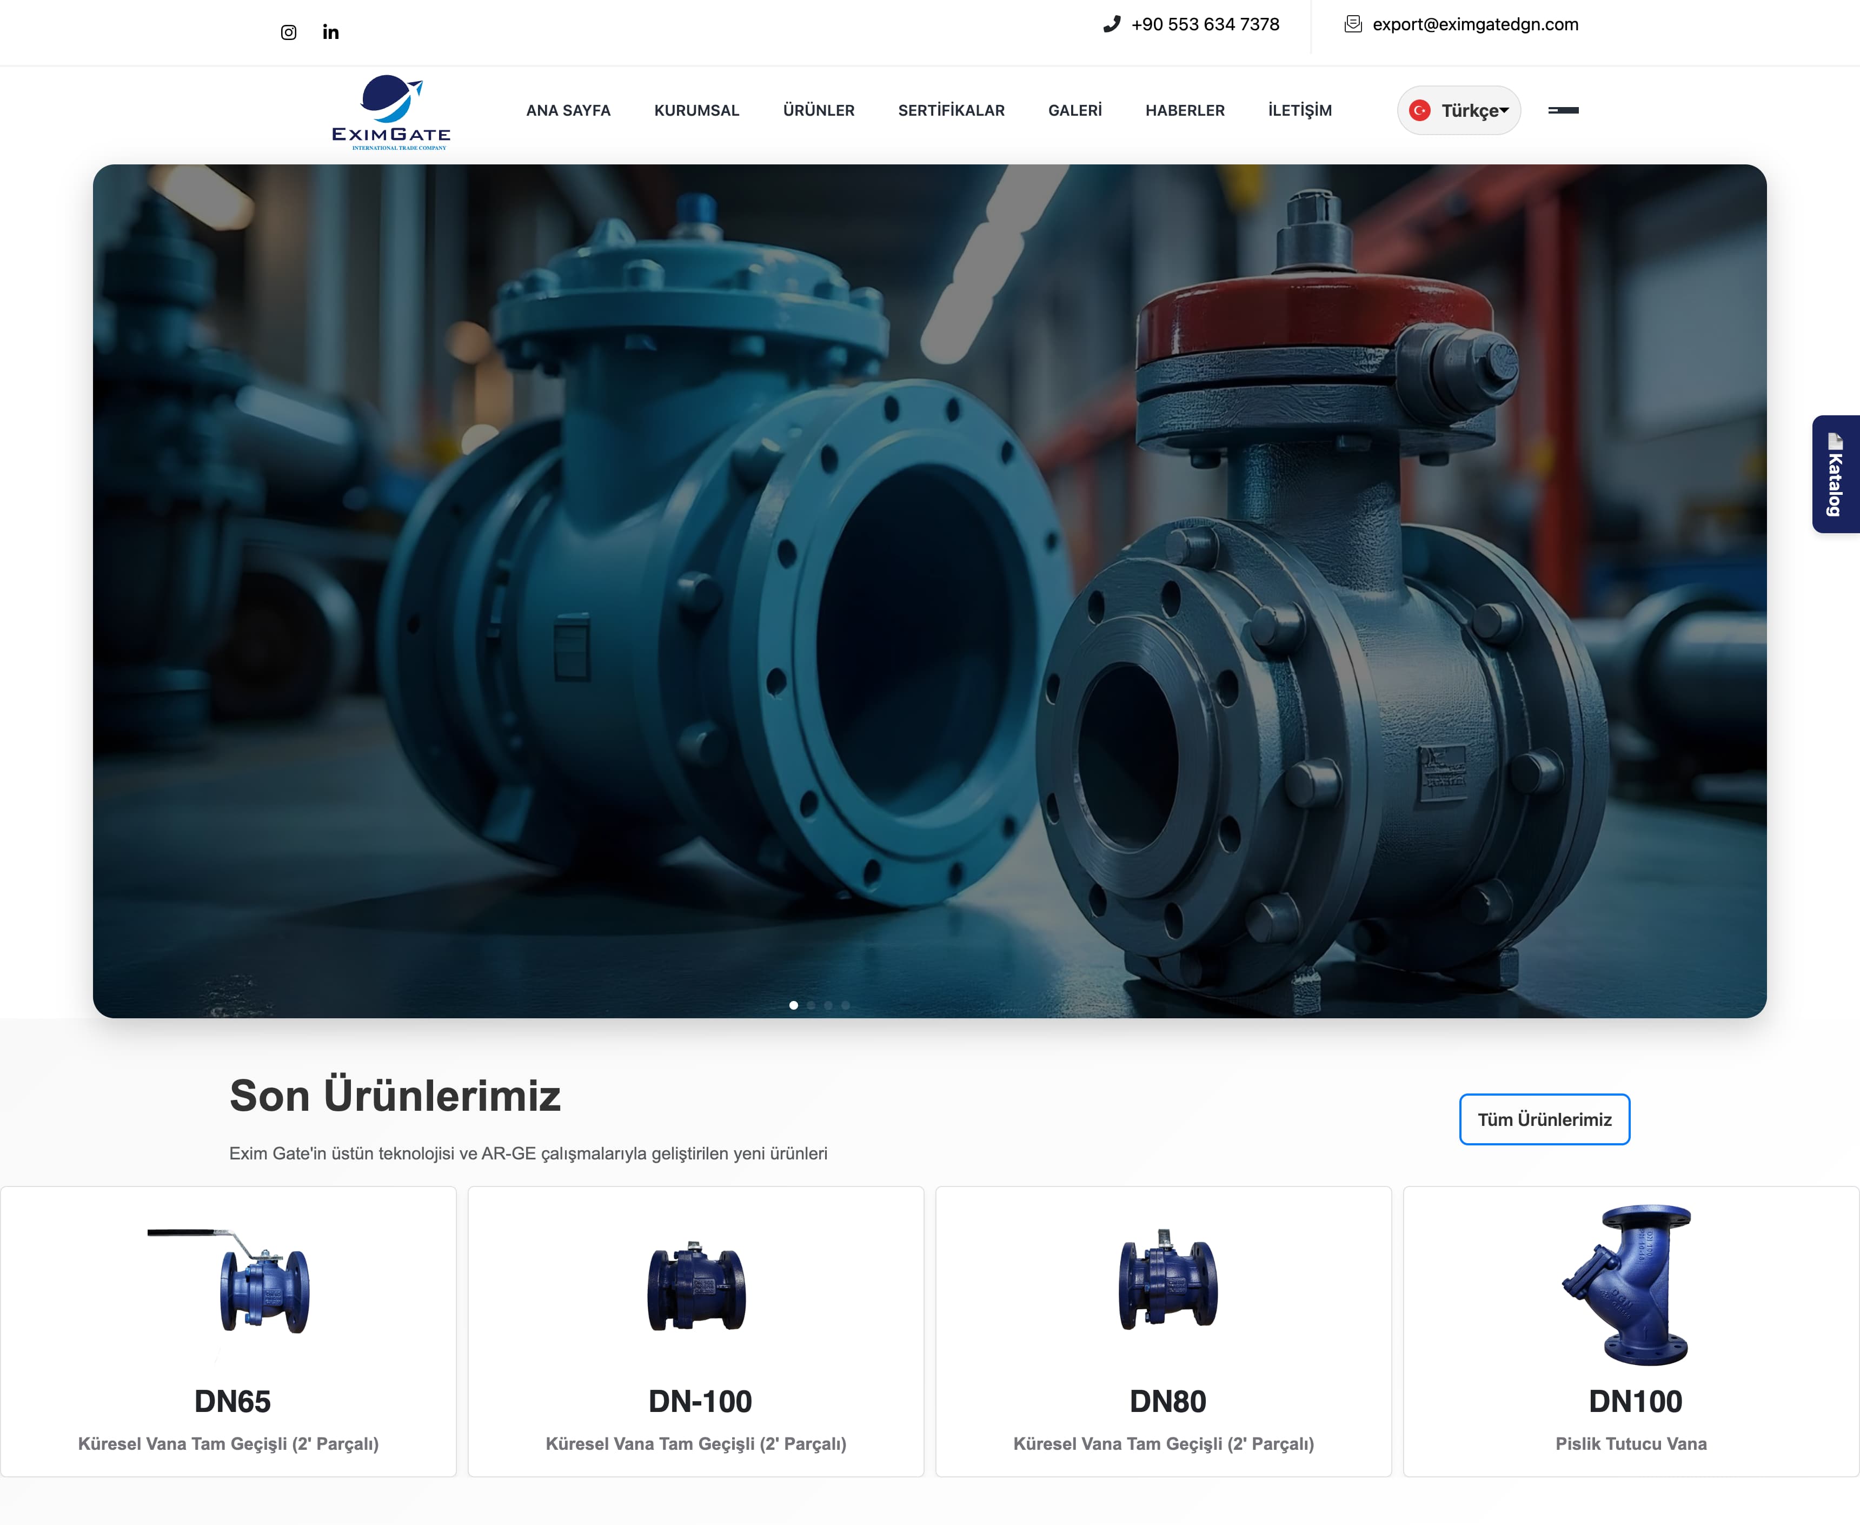Expand the Türkçe language dropdown
This screenshot has width=1860, height=1525.
click(x=1474, y=111)
